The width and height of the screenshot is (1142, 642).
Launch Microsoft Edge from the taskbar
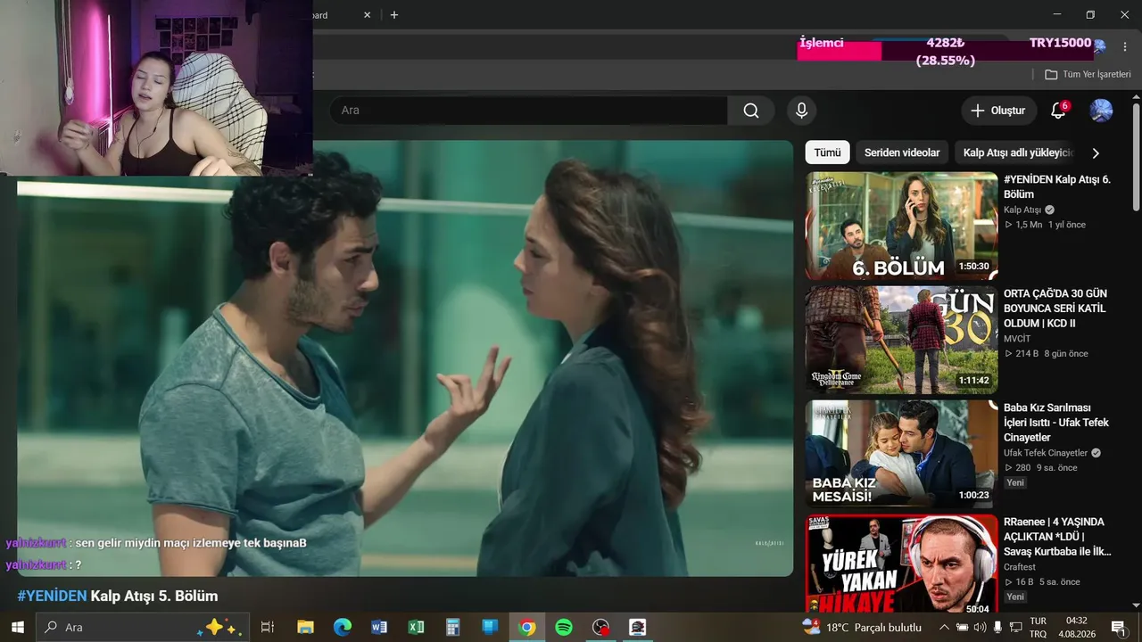coord(343,627)
